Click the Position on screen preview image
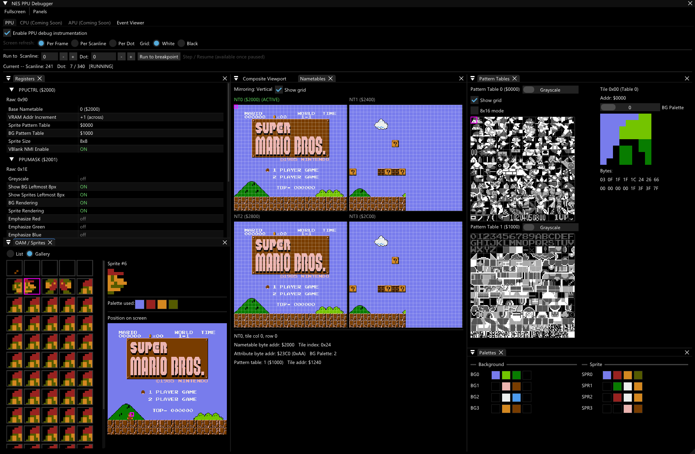 point(167,379)
